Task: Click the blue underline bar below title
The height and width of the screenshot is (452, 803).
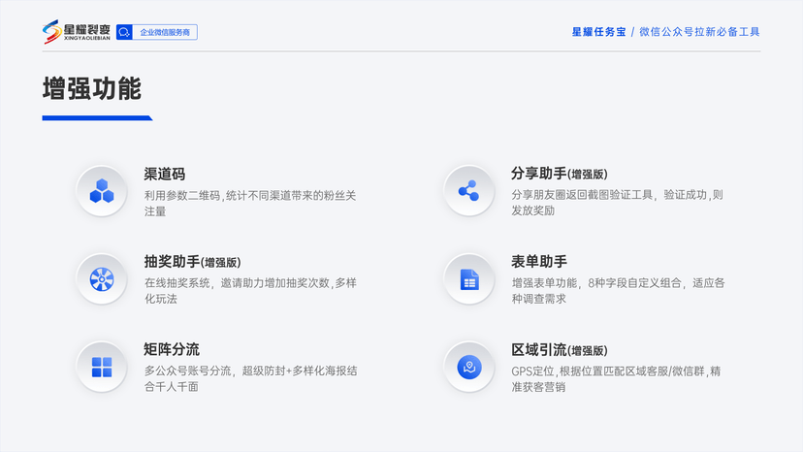Action: [x=96, y=118]
